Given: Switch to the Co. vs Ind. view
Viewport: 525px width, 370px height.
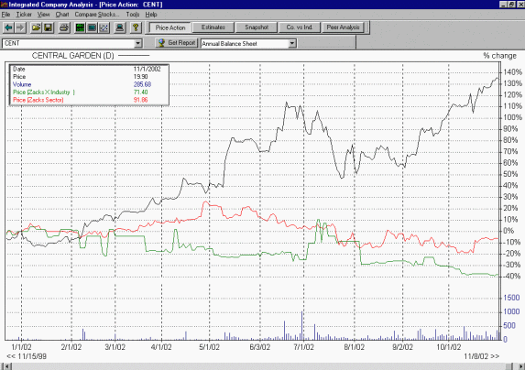Looking at the screenshot, I should click(x=300, y=27).
